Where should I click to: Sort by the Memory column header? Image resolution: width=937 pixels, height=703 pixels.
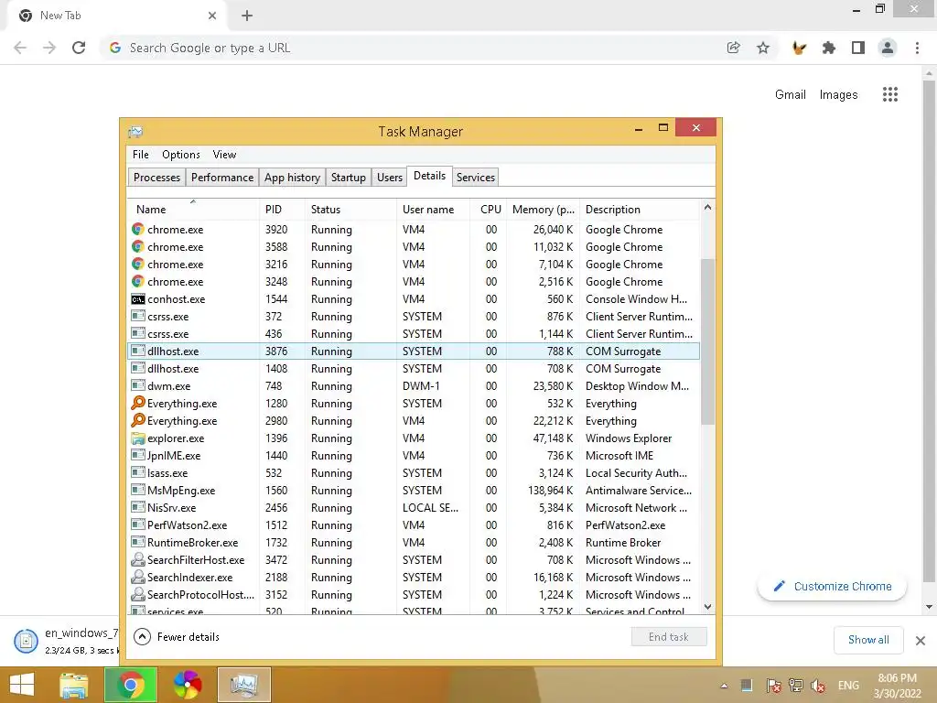tap(543, 210)
